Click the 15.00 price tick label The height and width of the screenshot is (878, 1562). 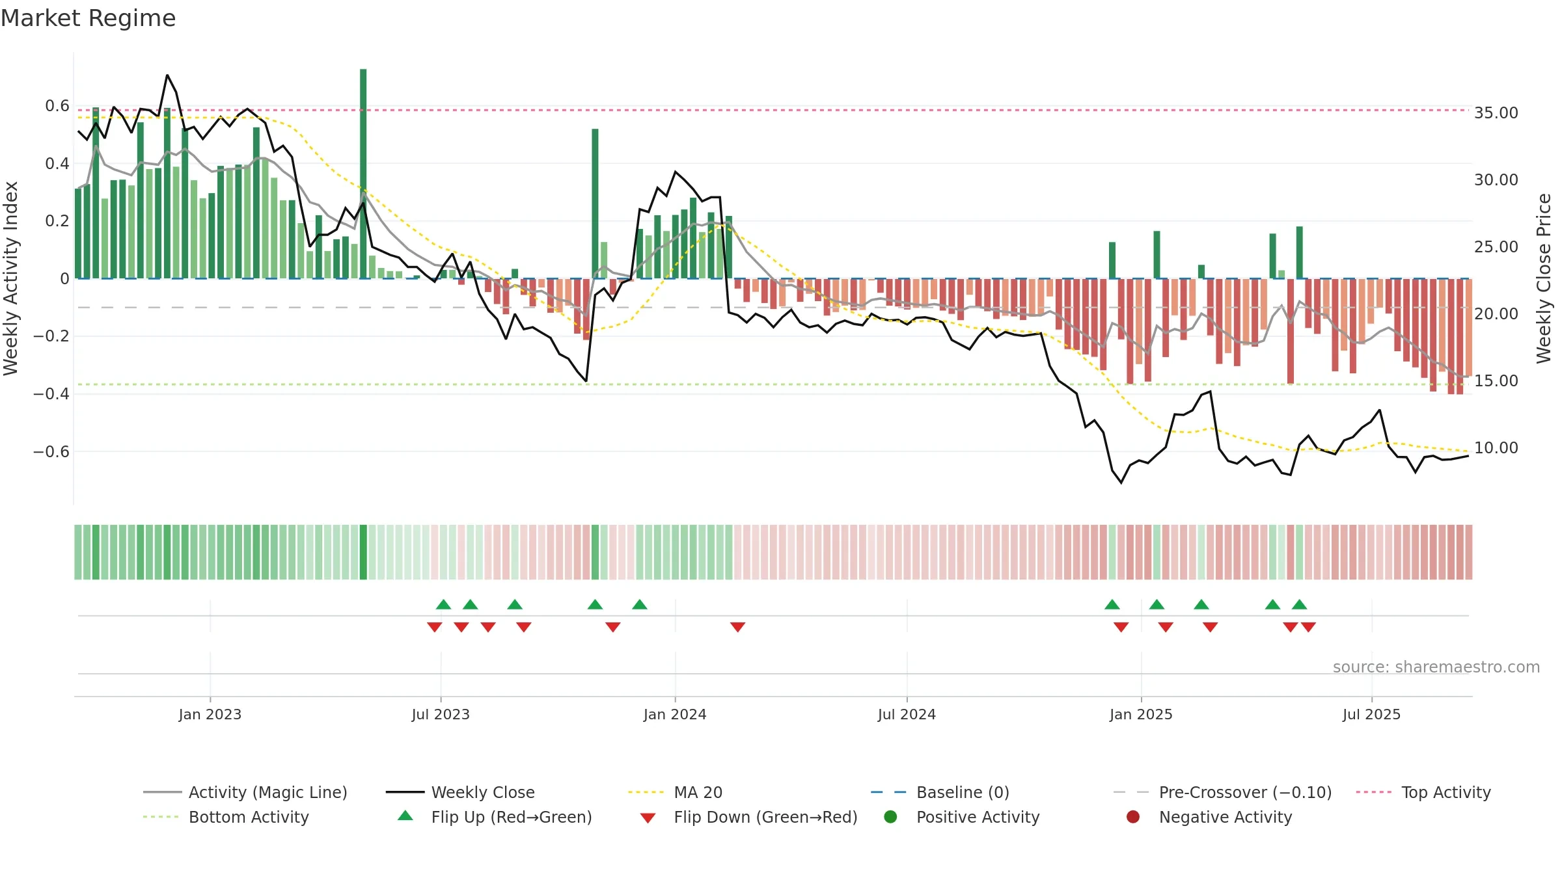1496,381
